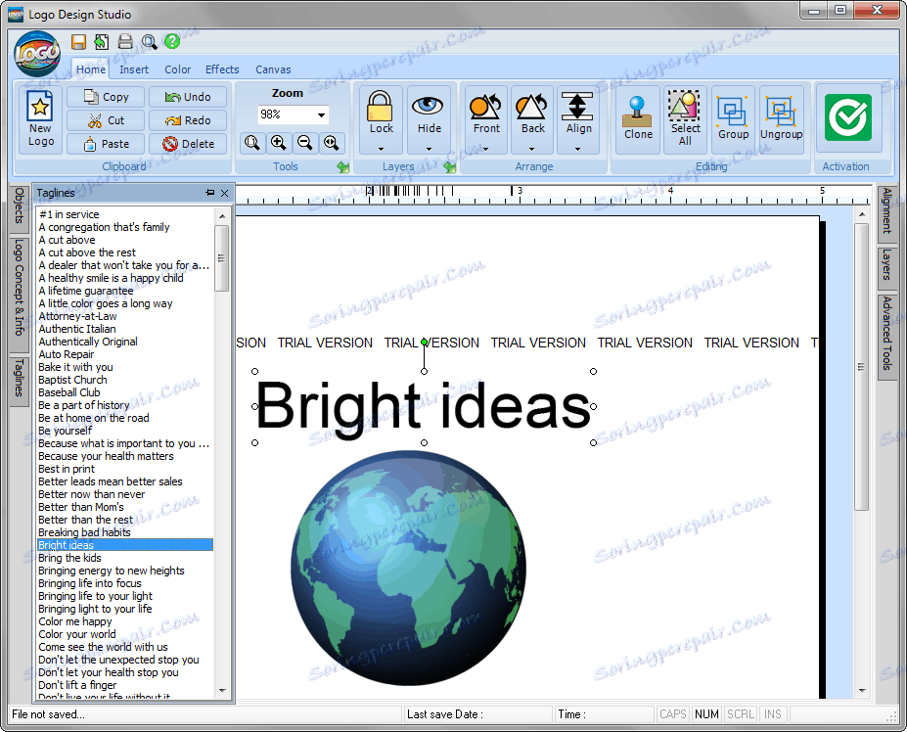
Task: Clone the selected object
Action: (638, 119)
